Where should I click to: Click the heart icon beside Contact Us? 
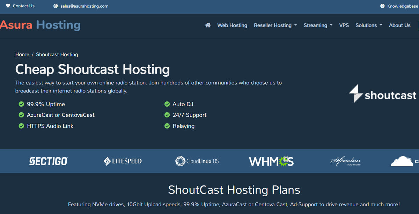(8, 6)
